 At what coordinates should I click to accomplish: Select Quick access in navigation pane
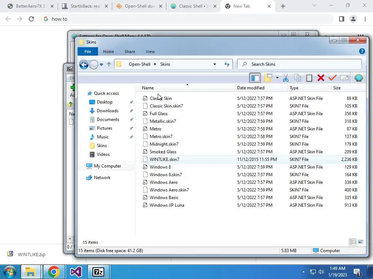[106, 93]
